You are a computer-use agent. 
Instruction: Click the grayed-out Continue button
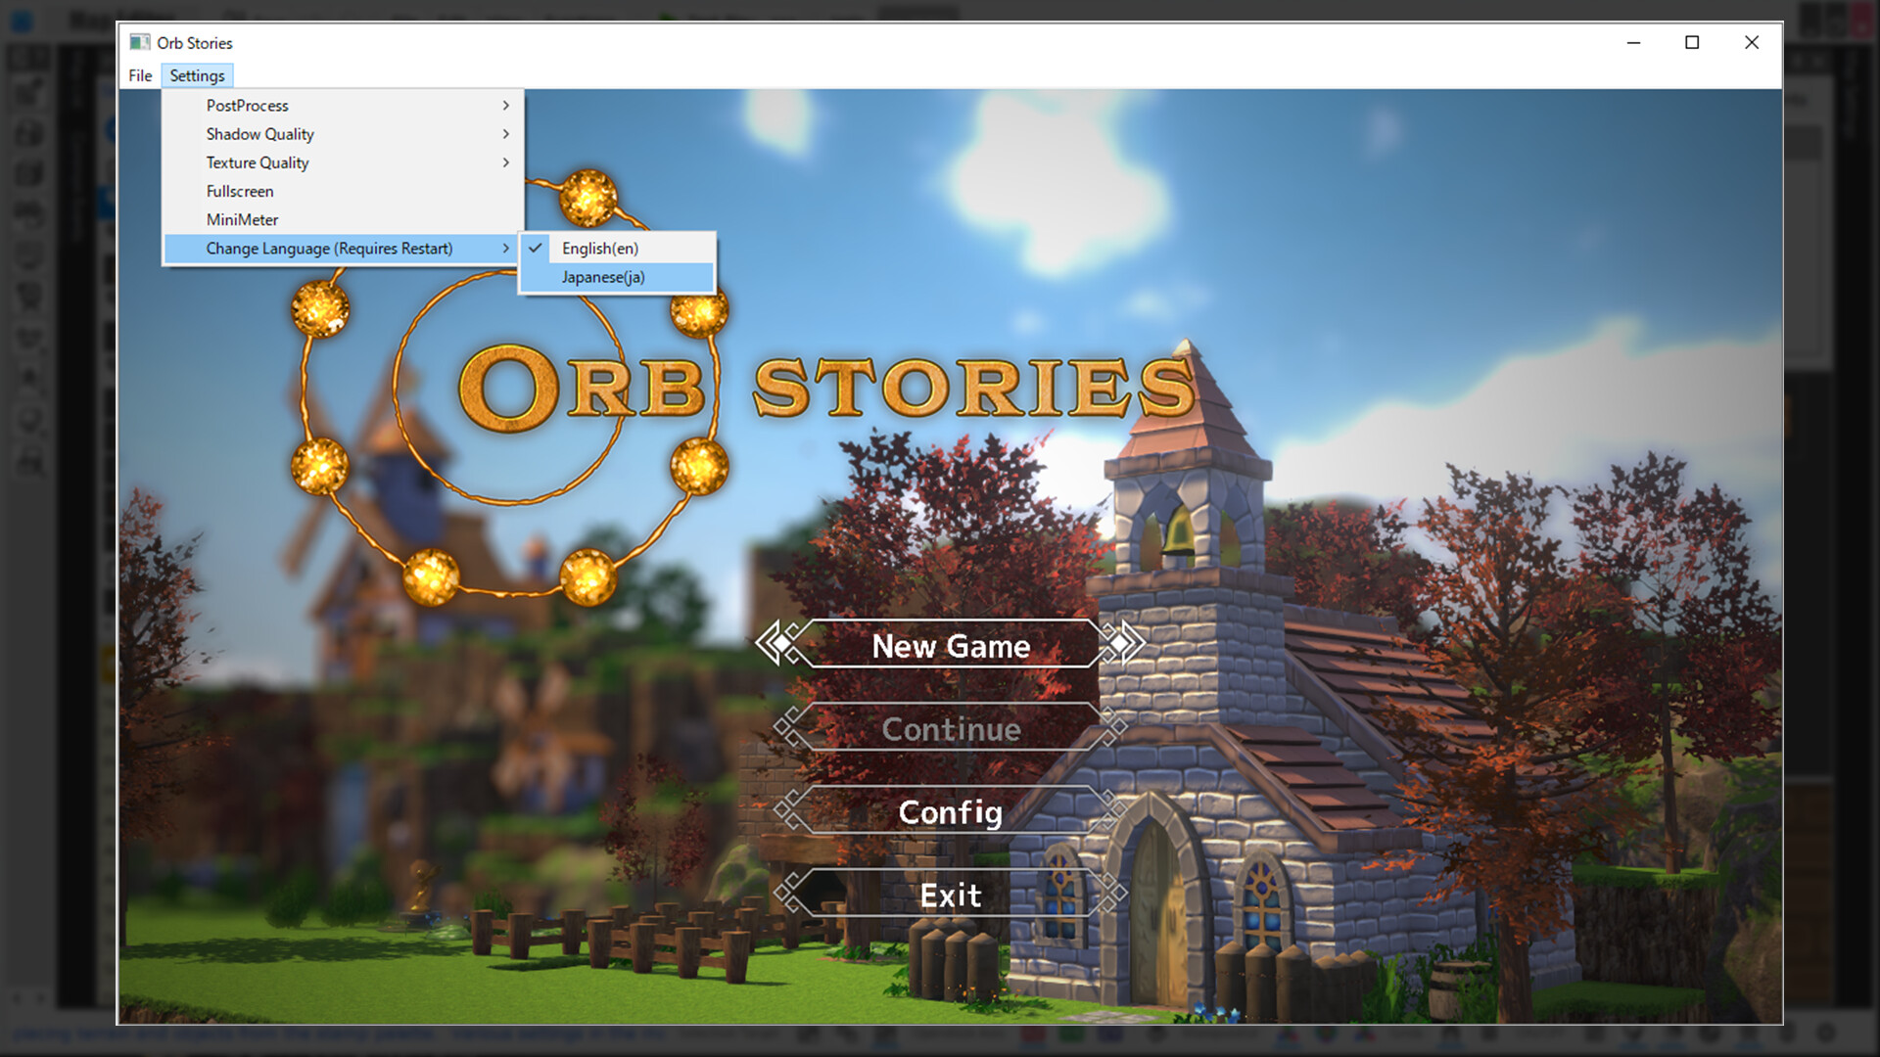click(x=951, y=729)
